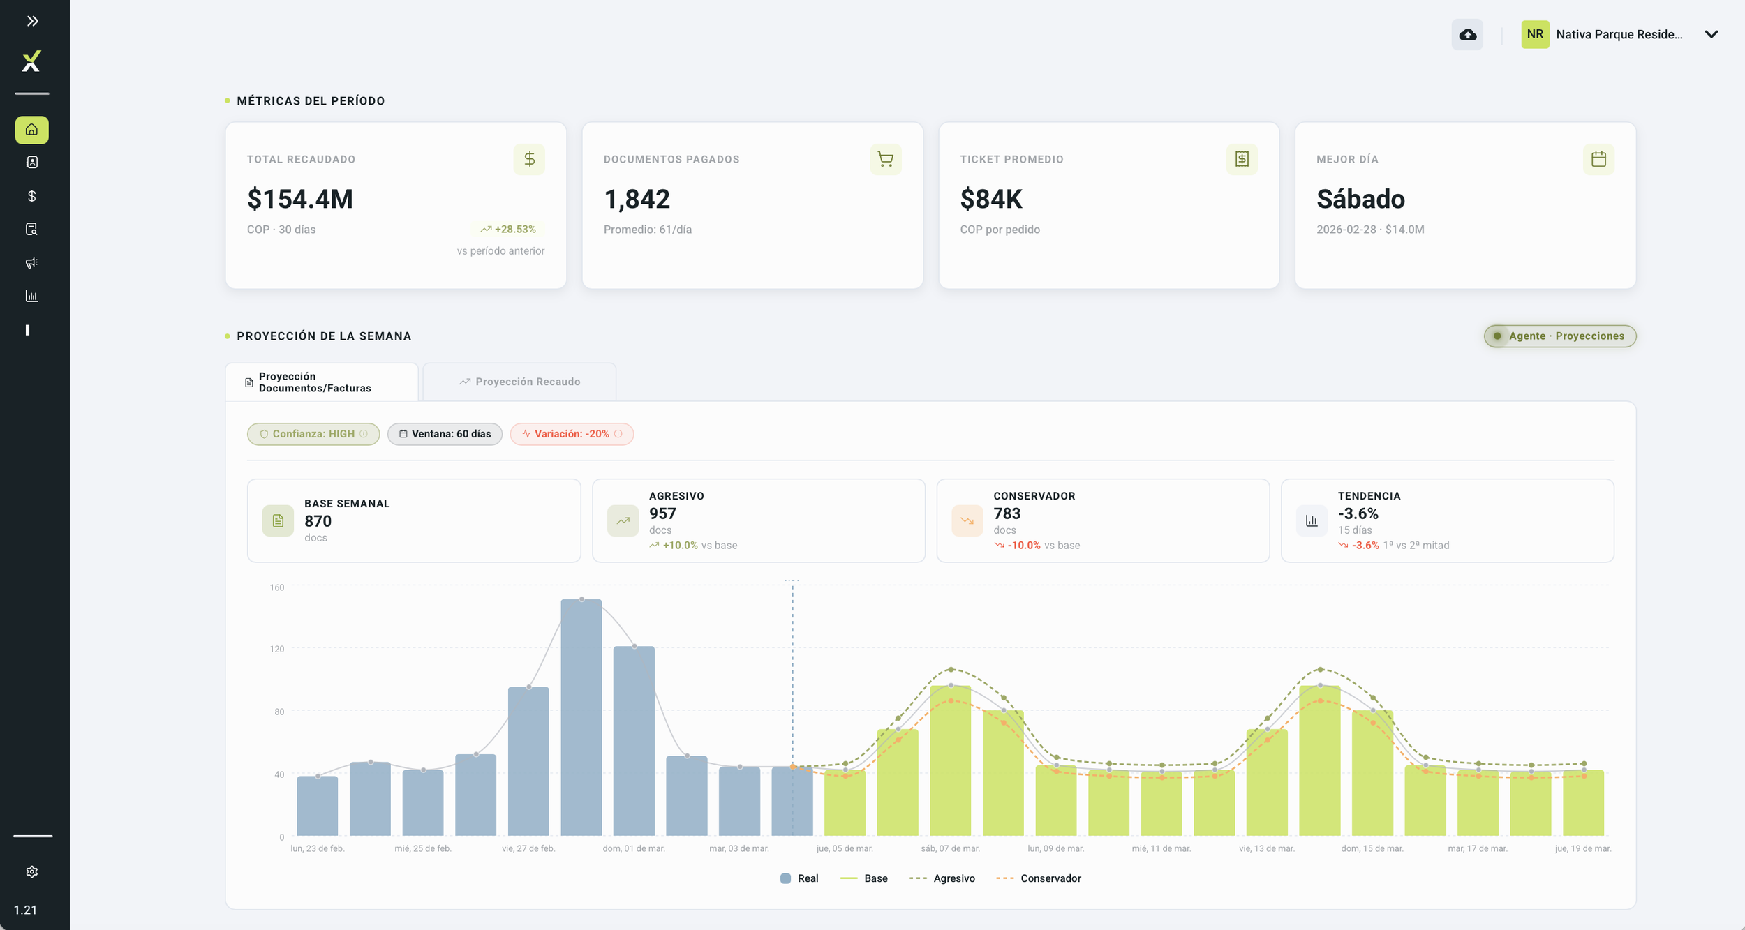The image size is (1745, 930).
Task: Click the PROYECCIÓN DE LA SEMANA heading
Action: tap(324, 336)
